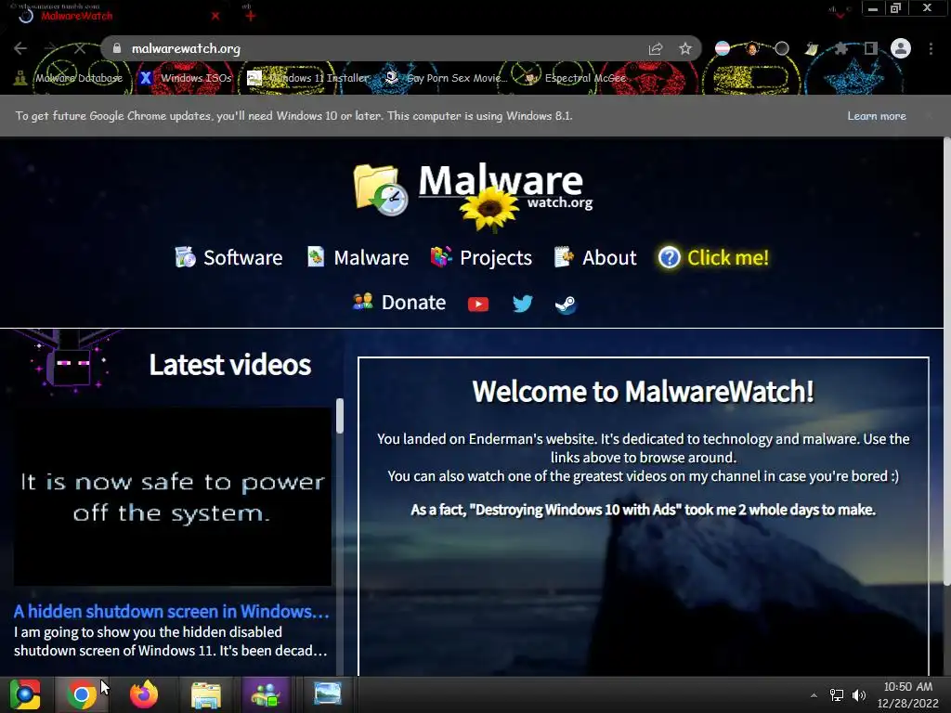Open the Malware Database bookmark
Screen dimensions: 951x713
pos(70,78)
